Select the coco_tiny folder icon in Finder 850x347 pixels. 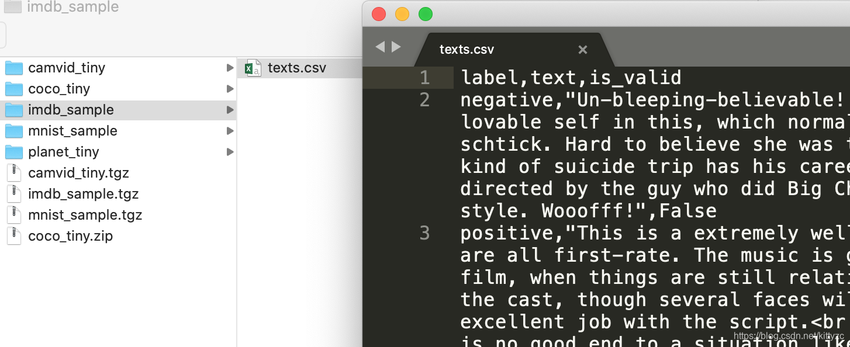[x=13, y=89]
